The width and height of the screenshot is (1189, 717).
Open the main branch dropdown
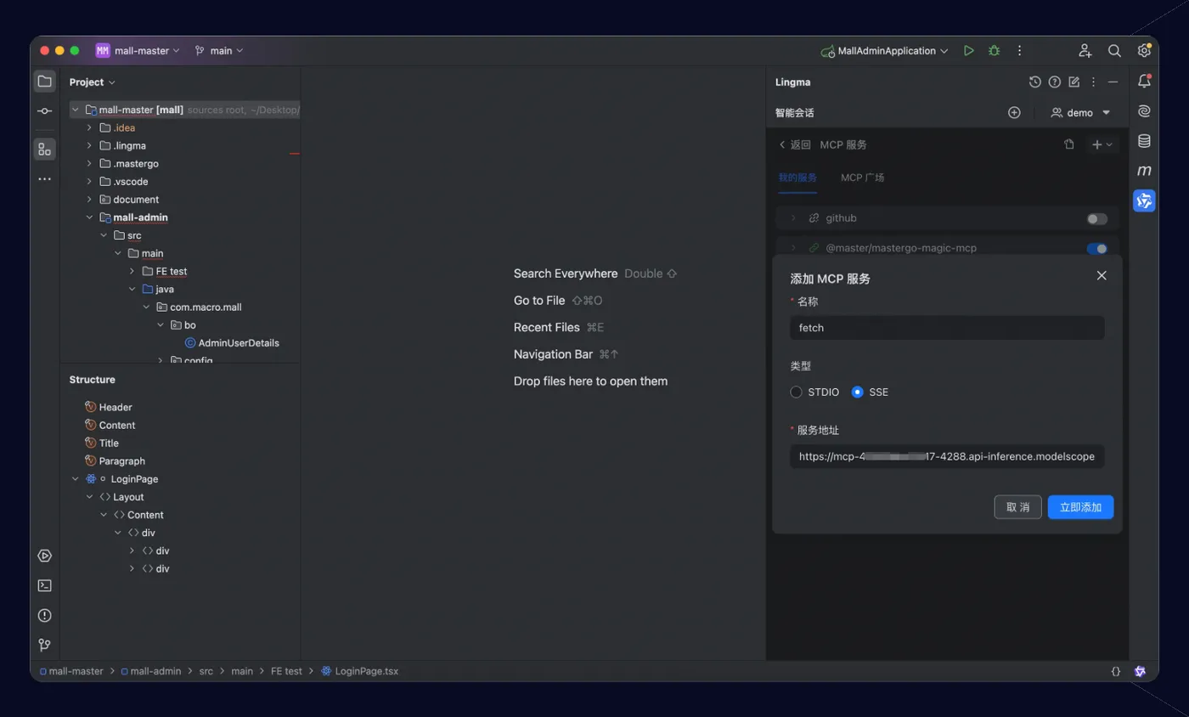218,51
